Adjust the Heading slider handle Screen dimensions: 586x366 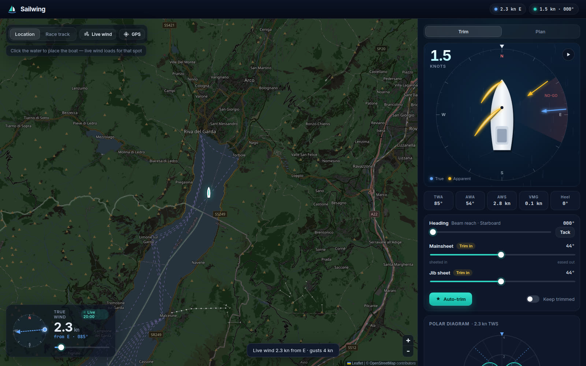click(x=433, y=232)
